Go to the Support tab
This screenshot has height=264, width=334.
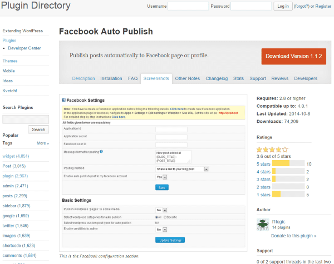click(258, 78)
